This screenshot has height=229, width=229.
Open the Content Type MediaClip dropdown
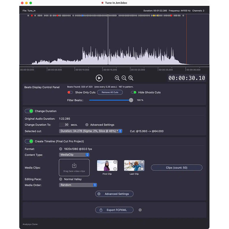[74, 155]
